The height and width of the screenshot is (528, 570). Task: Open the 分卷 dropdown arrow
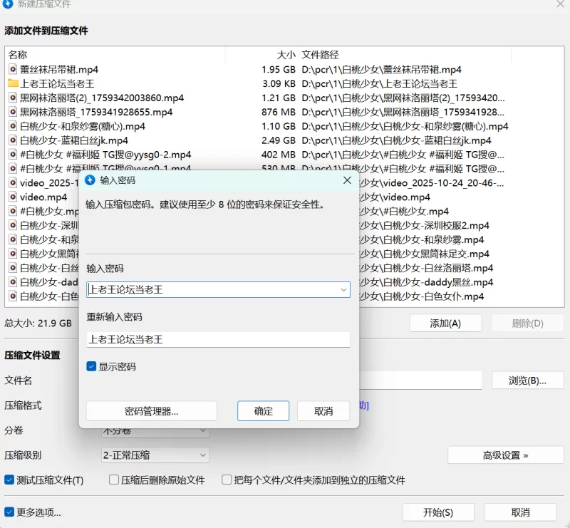pos(203,431)
